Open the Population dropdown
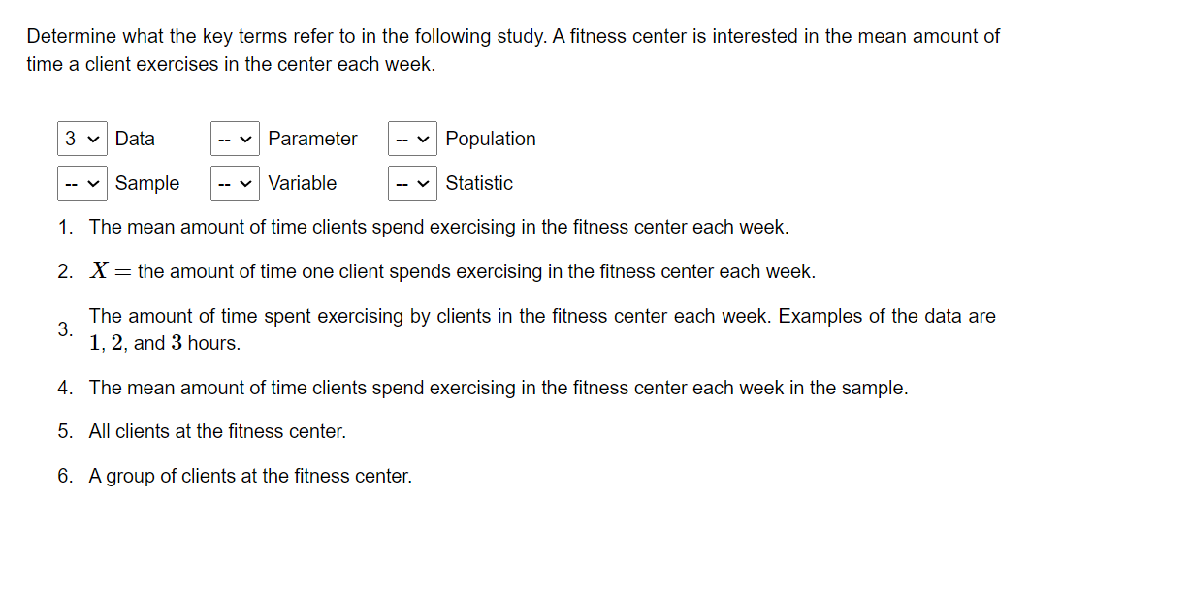This screenshot has height=594, width=1190. [x=412, y=139]
